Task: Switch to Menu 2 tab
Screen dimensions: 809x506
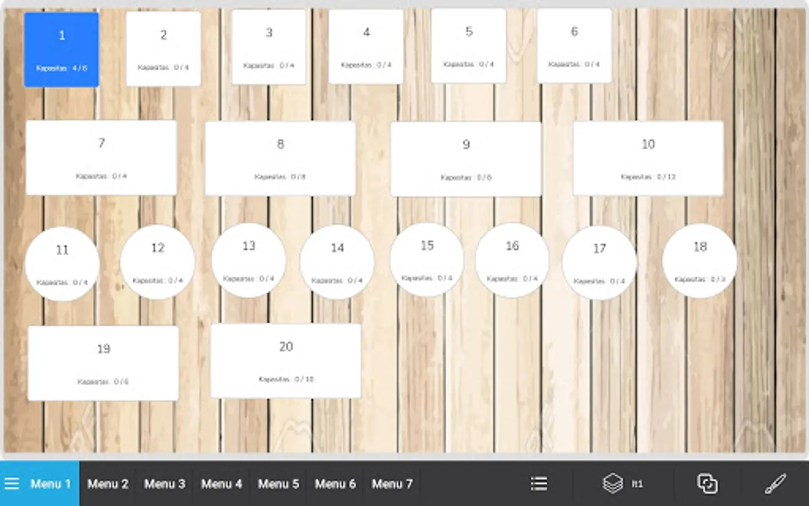Action: 108,484
